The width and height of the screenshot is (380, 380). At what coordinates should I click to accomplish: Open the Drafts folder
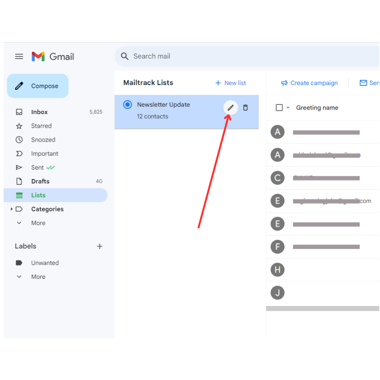point(56,181)
